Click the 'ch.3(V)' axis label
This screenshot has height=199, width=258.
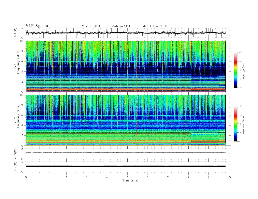pyautogui.click(x=16, y=154)
